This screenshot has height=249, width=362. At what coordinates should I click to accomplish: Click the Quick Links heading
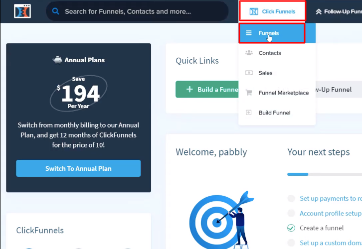pos(197,61)
